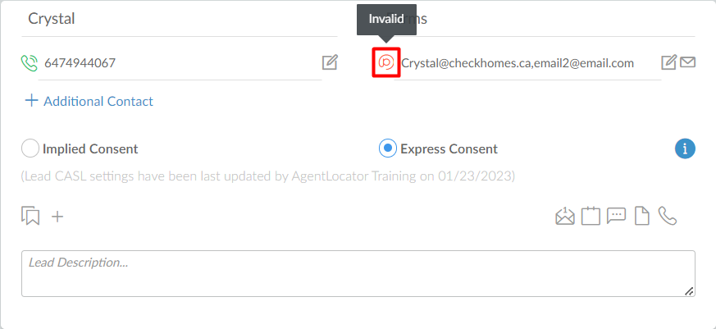
Task: Edit the email address with pencil icon
Action: click(668, 62)
